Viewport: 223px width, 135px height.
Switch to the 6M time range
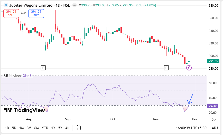coord(36,128)
